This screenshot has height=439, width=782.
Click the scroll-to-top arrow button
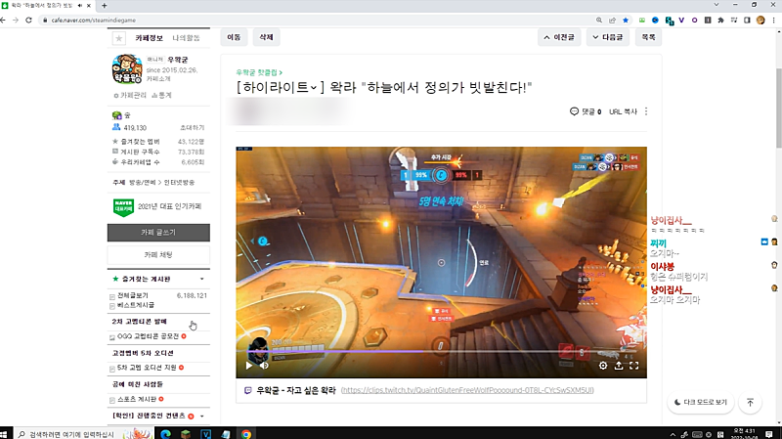(750, 402)
